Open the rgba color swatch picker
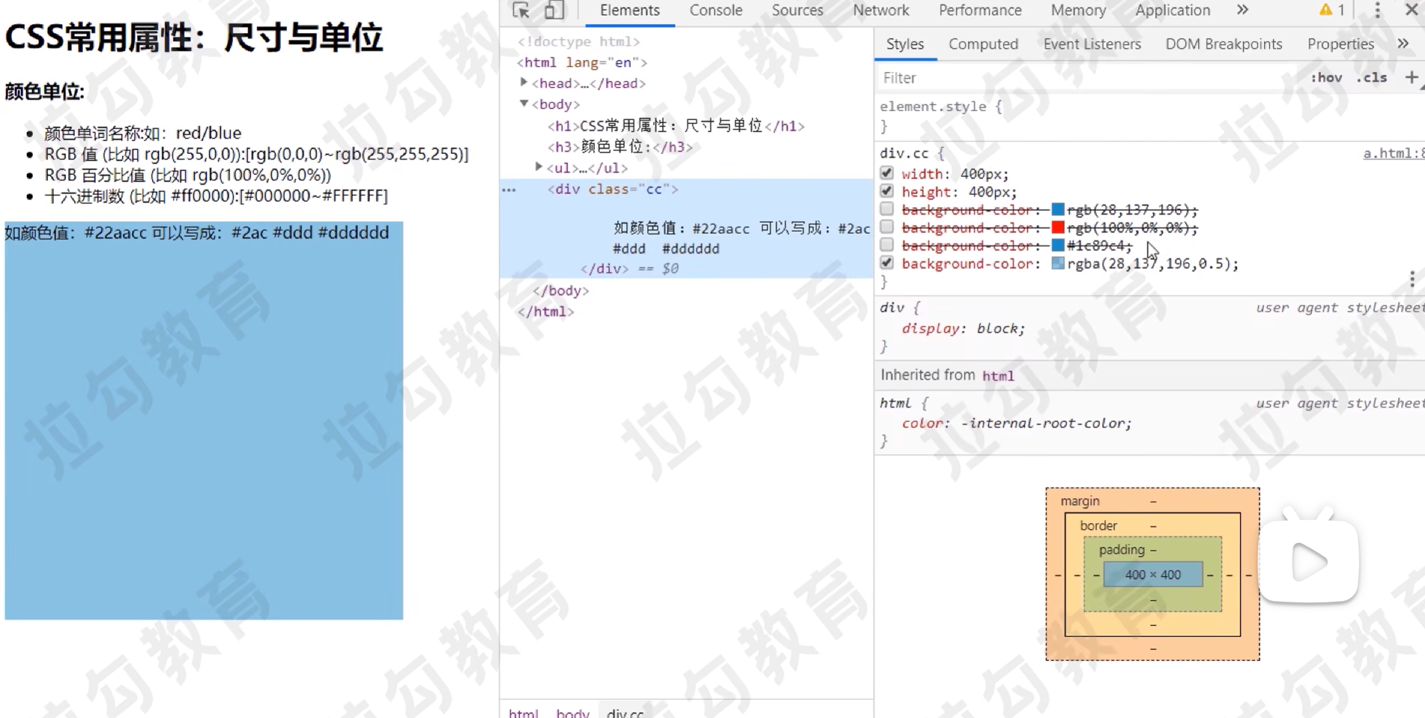This screenshot has height=718, width=1425. [1058, 263]
